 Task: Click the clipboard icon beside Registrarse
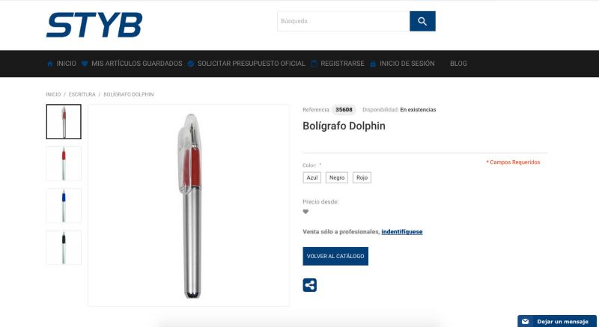tap(314, 64)
